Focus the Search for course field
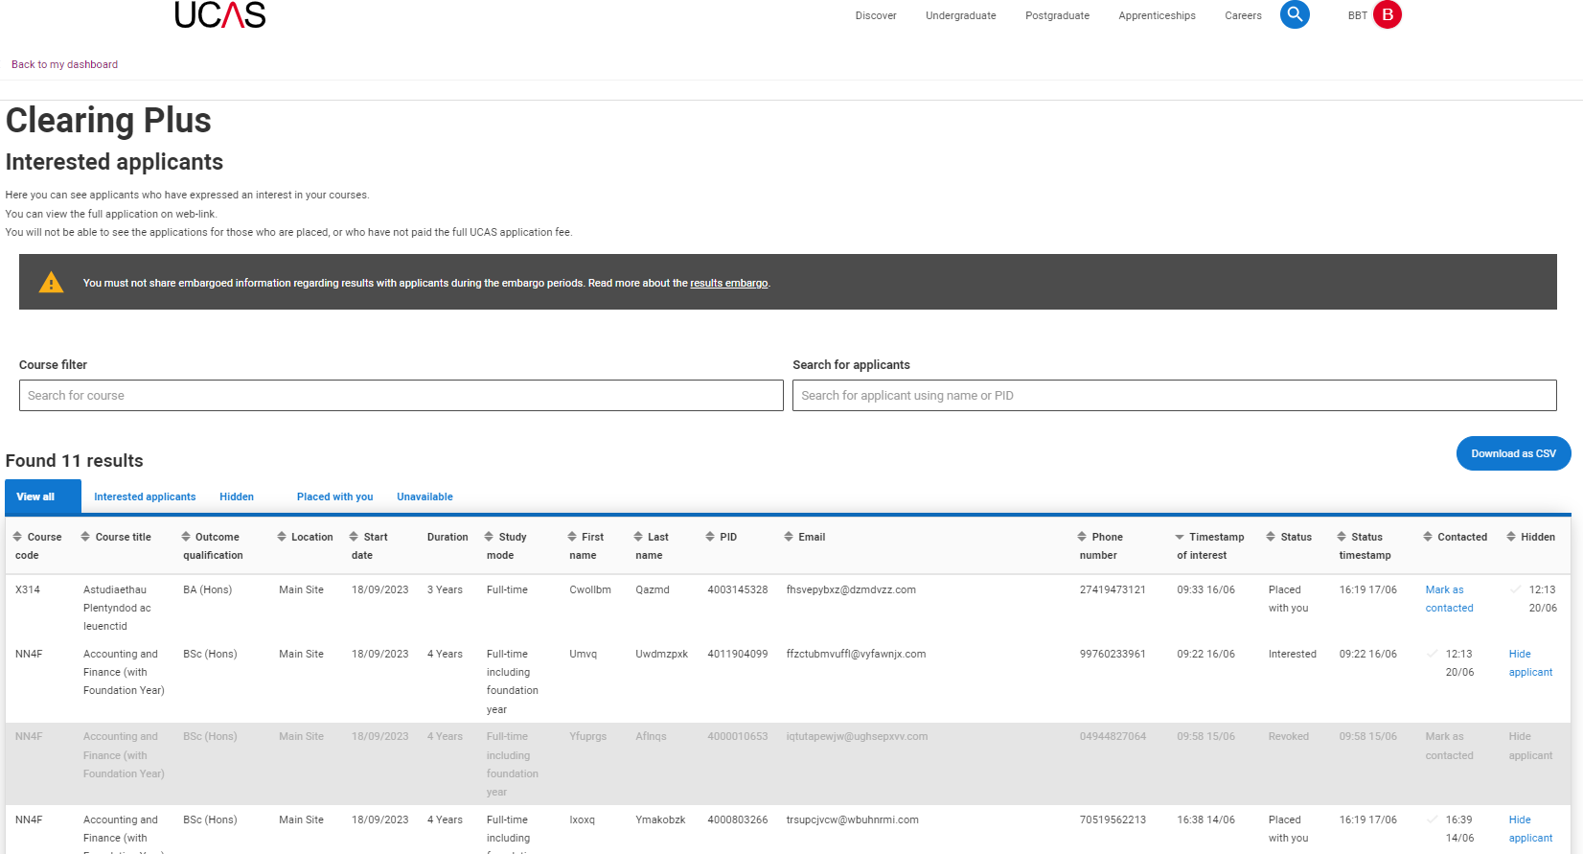This screenshot has width=1583, height=854. point(401,395)
